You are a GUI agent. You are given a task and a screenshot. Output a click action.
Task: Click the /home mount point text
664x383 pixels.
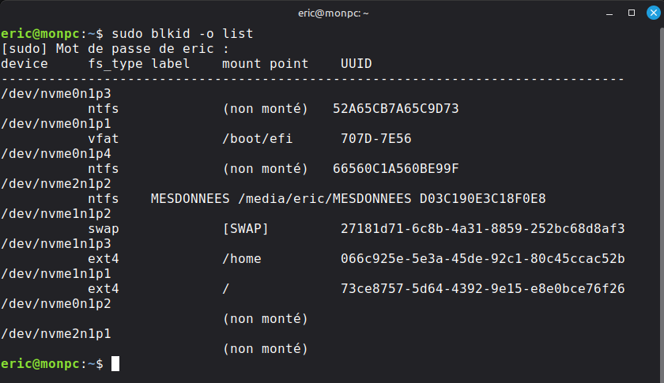[242, 258]
